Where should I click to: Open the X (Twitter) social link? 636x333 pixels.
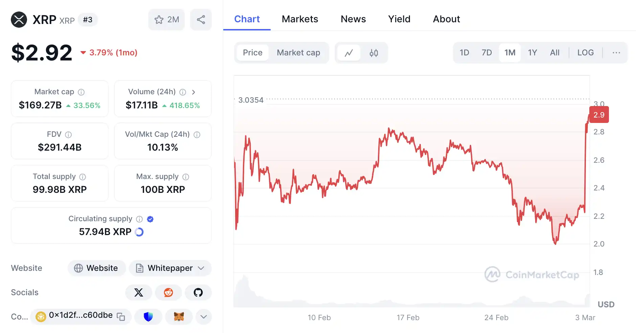click(139, 292)
